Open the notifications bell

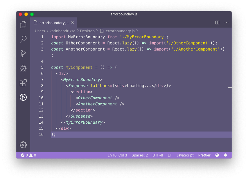click(x=226, y=155)
